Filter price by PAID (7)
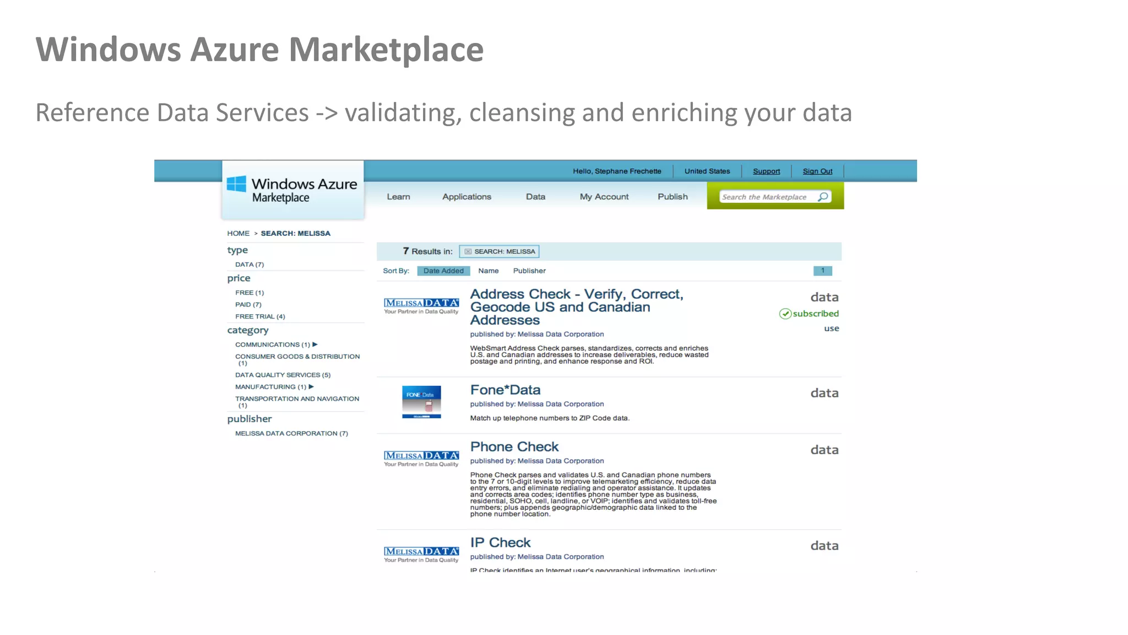 pos(248,305)
